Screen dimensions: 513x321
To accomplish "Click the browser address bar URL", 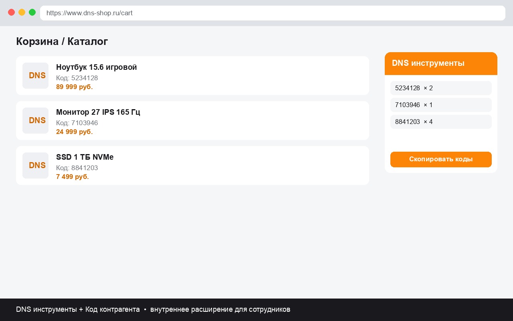I will (273, 13).
